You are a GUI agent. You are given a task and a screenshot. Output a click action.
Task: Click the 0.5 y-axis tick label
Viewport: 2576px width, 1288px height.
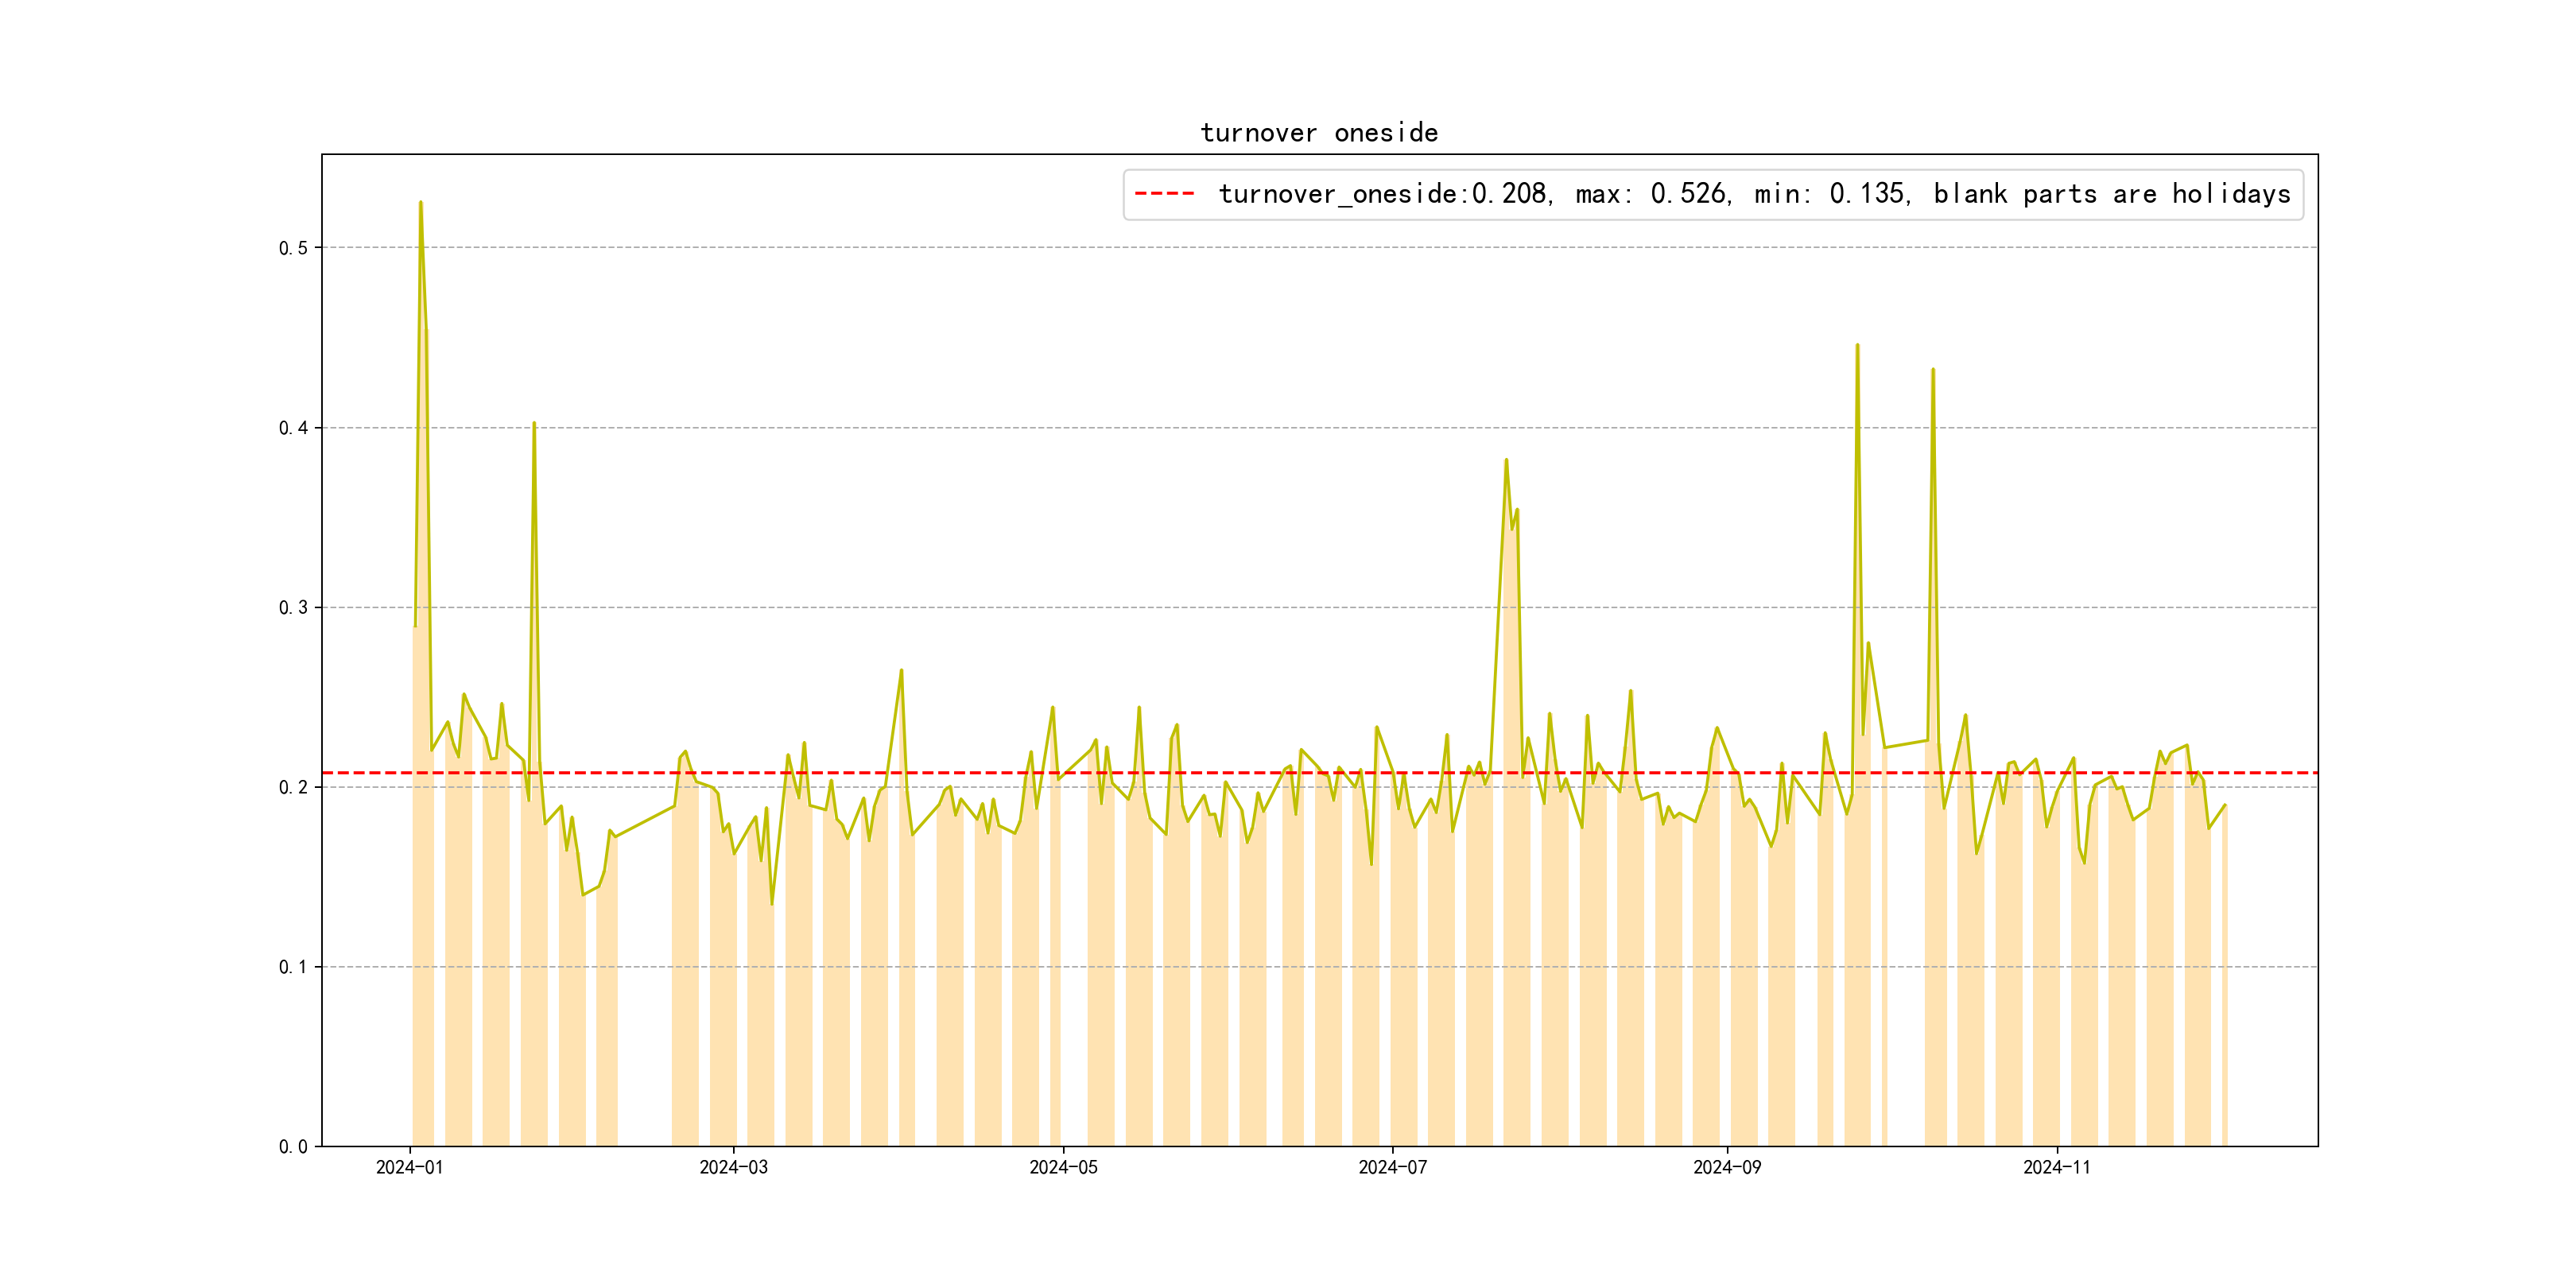point(293,248)
